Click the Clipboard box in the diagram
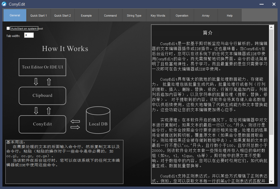Viewport: 280px width, 189px height. coord(42,95)
